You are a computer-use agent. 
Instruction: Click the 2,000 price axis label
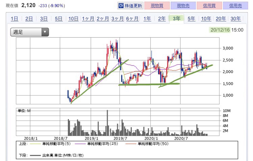coord(228,72)
